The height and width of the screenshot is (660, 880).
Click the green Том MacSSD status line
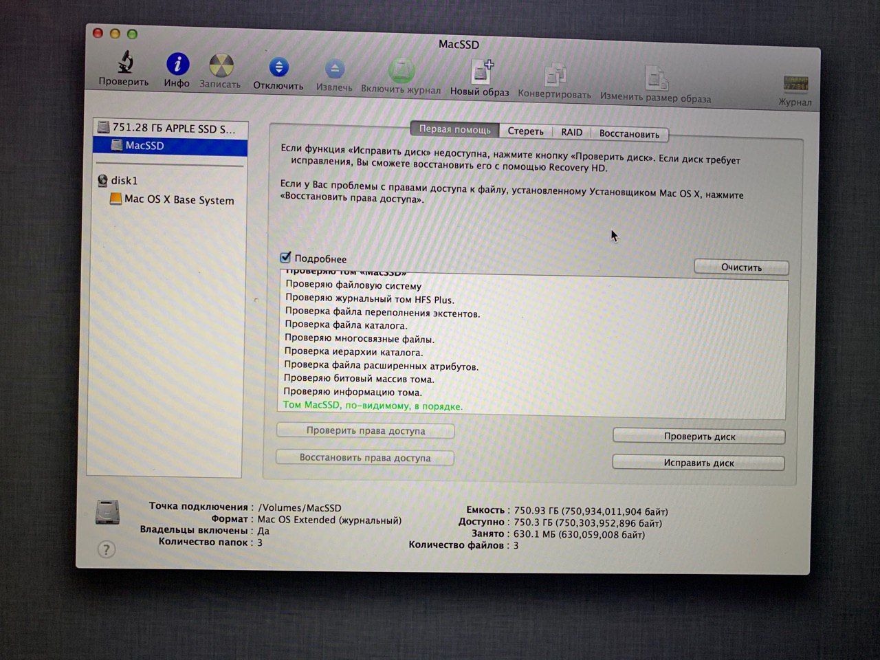click(x=373, y=406)
